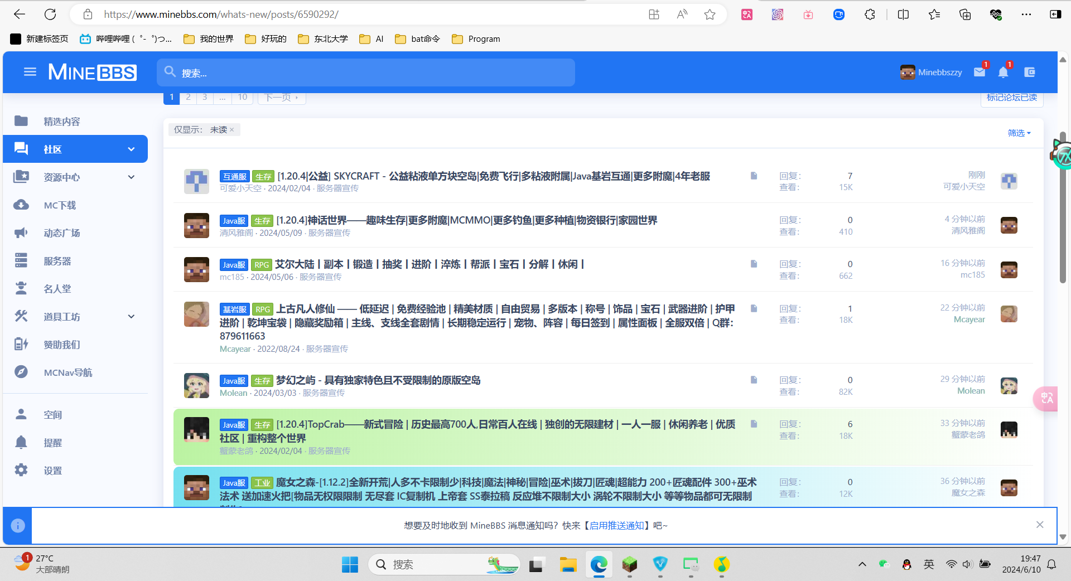Click the 启用推送通知 link
1071x581 pixels.
coord(616,525)
